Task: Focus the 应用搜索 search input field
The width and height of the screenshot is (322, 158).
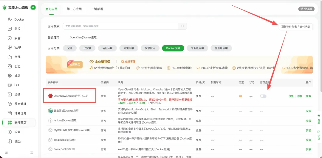Action: click(x=120, y=26)
